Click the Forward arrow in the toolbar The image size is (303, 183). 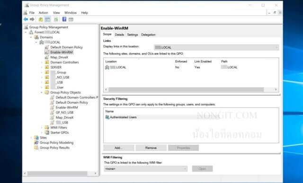click(32, 19)
